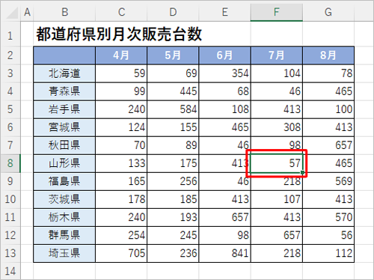Select column B header

pyautogui.click(x=64, y=12)
